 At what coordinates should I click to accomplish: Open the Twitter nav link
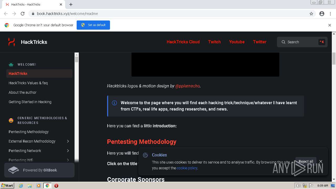[x=260, y=42]
